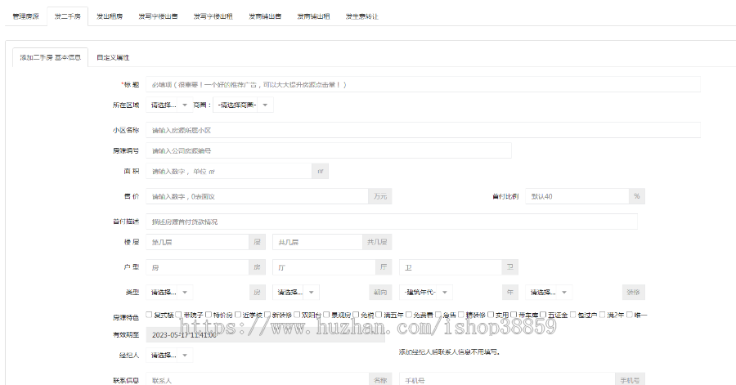Focus the 厅 halls count input
Viewport: 736px width, 385px height.
324,266
